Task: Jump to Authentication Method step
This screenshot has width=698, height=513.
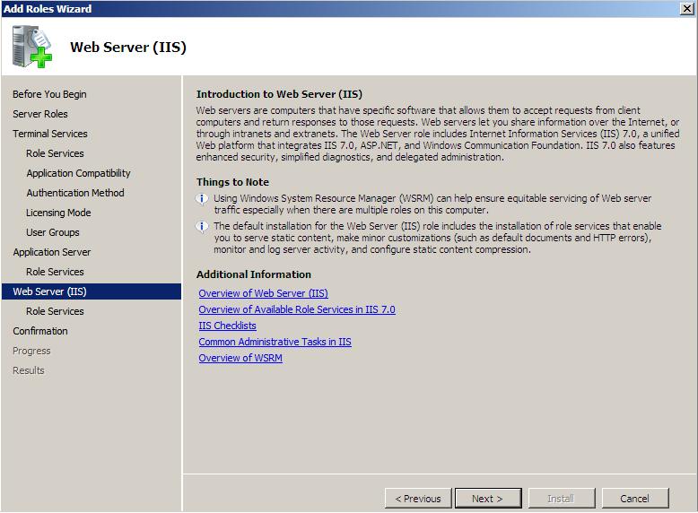Action: pyautogui.click(x=75, y=193)
